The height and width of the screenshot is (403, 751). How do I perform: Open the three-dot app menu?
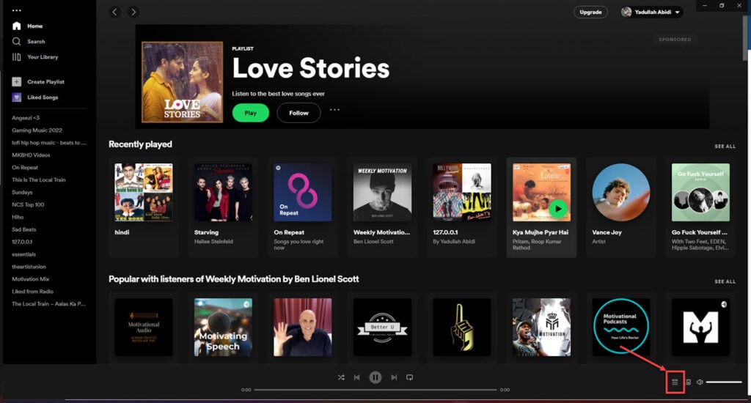17,10
